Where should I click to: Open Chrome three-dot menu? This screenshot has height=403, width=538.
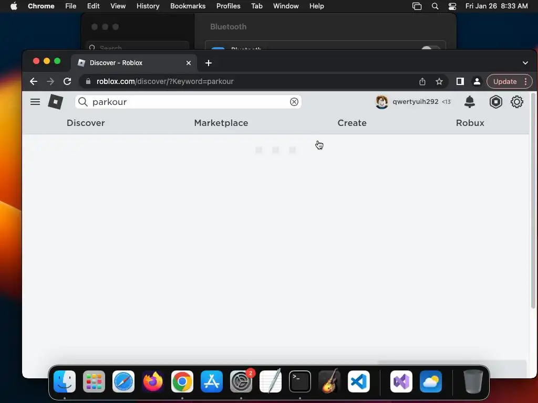click(525, 81)
